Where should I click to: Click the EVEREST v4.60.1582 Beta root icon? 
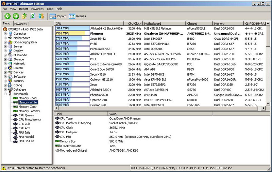(x=5, y=29)
